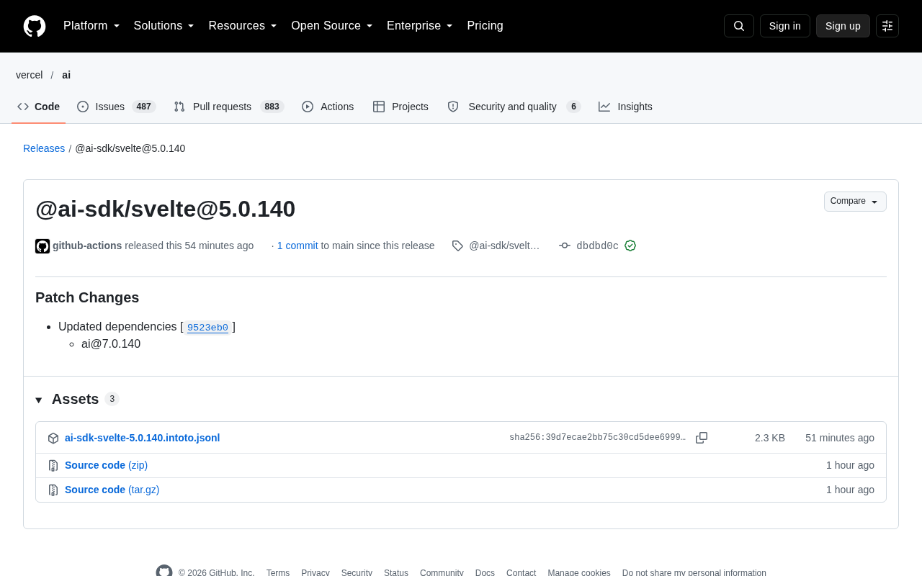This screenshot has width=922, height=576.
Task: Switch to the Code tab
Action: pos(39,107)
